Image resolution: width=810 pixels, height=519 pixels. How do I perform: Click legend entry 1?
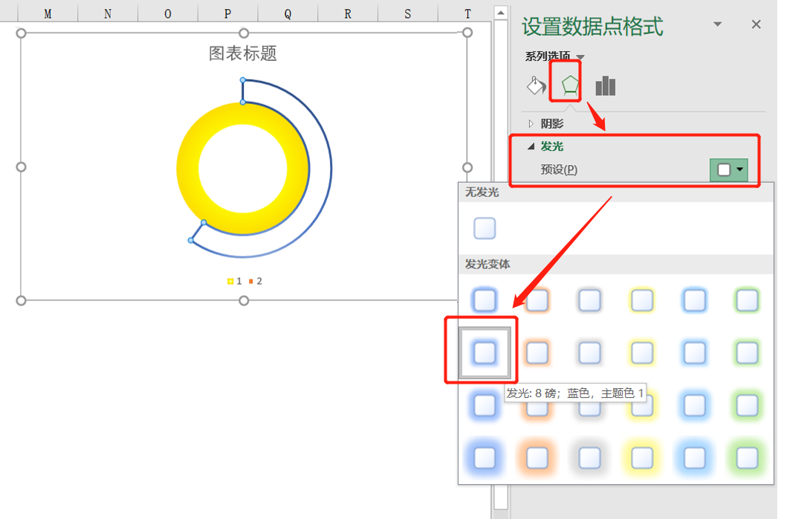click(x=234, y=281)
